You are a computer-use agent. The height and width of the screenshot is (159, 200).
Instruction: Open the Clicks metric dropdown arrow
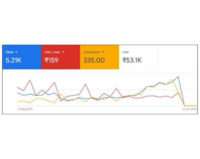16,52
